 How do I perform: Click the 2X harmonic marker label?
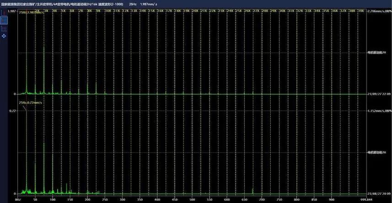pyautogui.click(x=38, y=10)
